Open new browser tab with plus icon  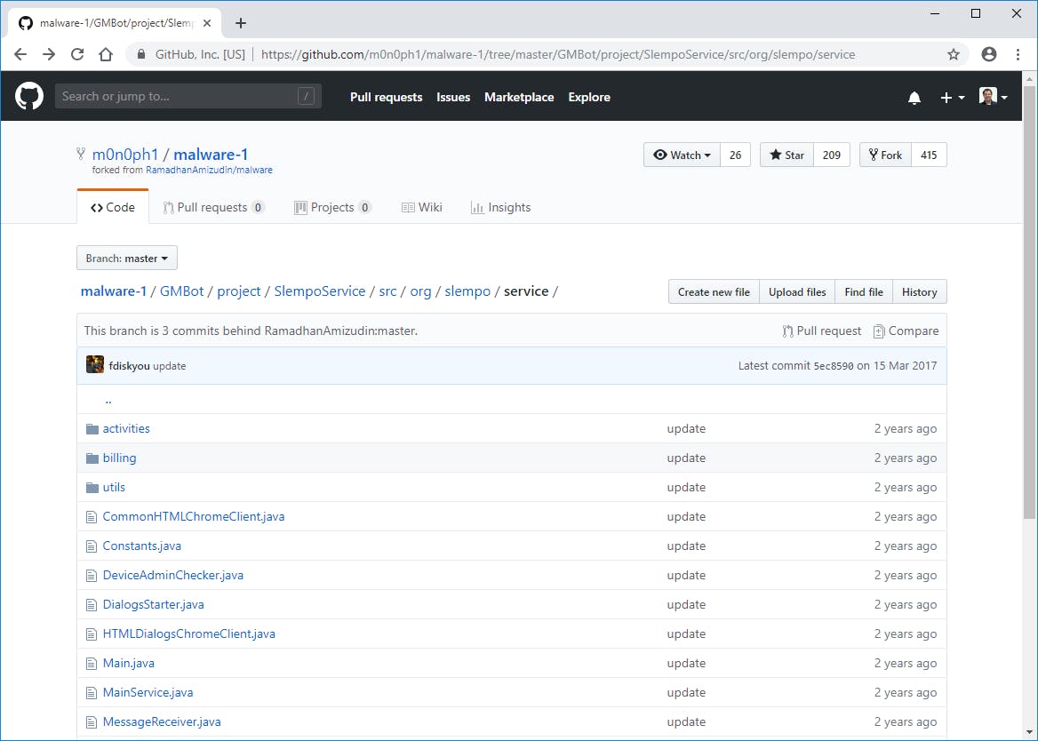[241, 23]
